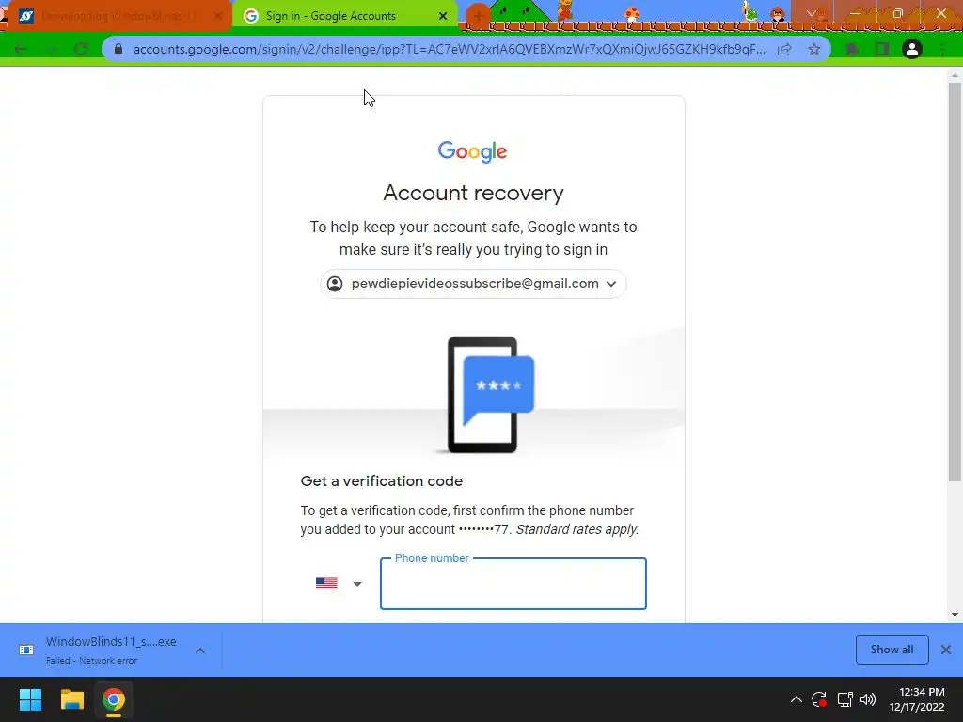Click the account avatar icon next to email
The image size is (963, 722).
335,284
